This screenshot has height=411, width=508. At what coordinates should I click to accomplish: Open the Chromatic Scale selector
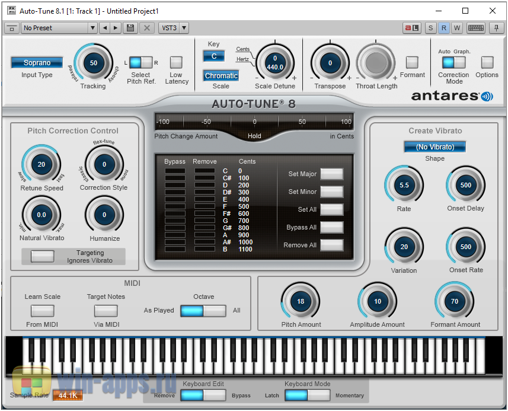[x=221, y=76]
